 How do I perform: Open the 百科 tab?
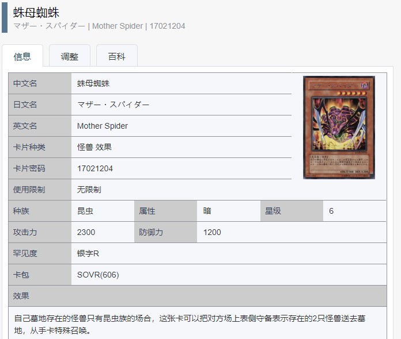[x=116, y=56]
